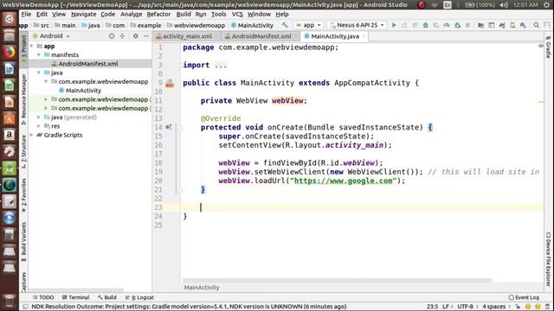
Task: Open Project panel gear settings
Action: pos(135,36)
